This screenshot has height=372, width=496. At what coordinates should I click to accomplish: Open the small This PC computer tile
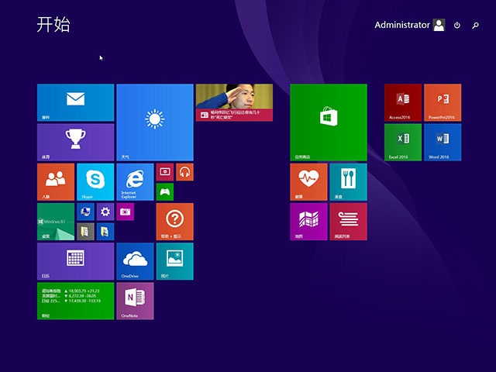[86, 212]
